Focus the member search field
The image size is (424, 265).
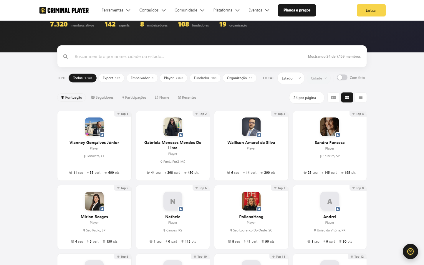188,57
